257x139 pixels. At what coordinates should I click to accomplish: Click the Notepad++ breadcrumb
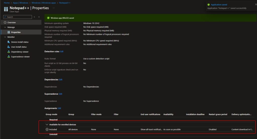65,3
